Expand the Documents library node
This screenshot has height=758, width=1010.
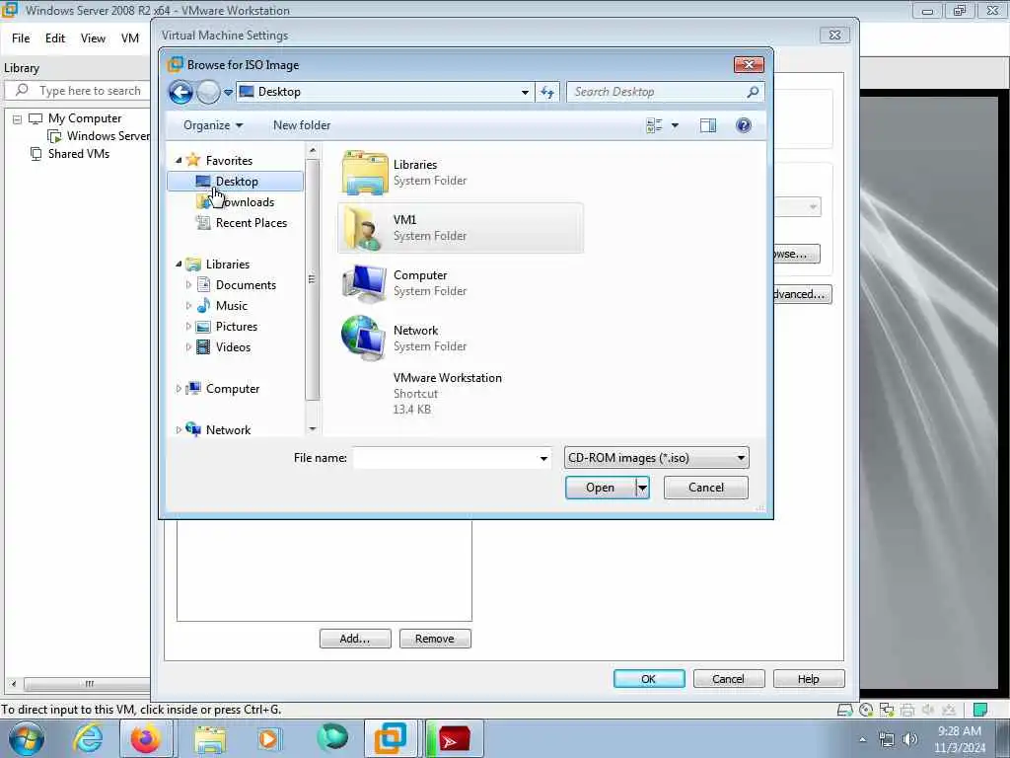(x=188, y=285)
